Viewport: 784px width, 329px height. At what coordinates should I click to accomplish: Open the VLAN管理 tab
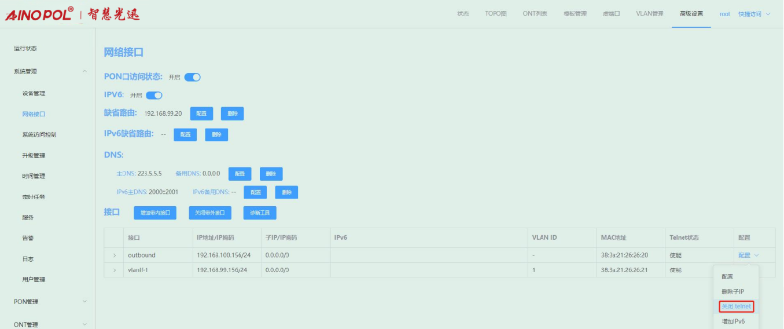649,14
